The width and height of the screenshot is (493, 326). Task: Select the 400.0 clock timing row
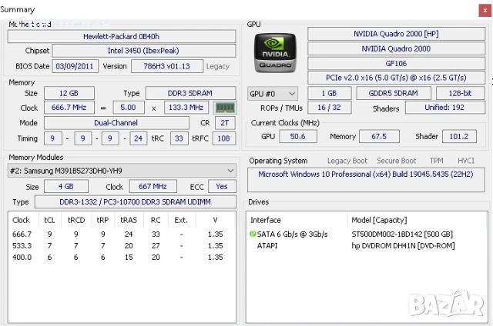pyautogui.click(x=122, y=258)
